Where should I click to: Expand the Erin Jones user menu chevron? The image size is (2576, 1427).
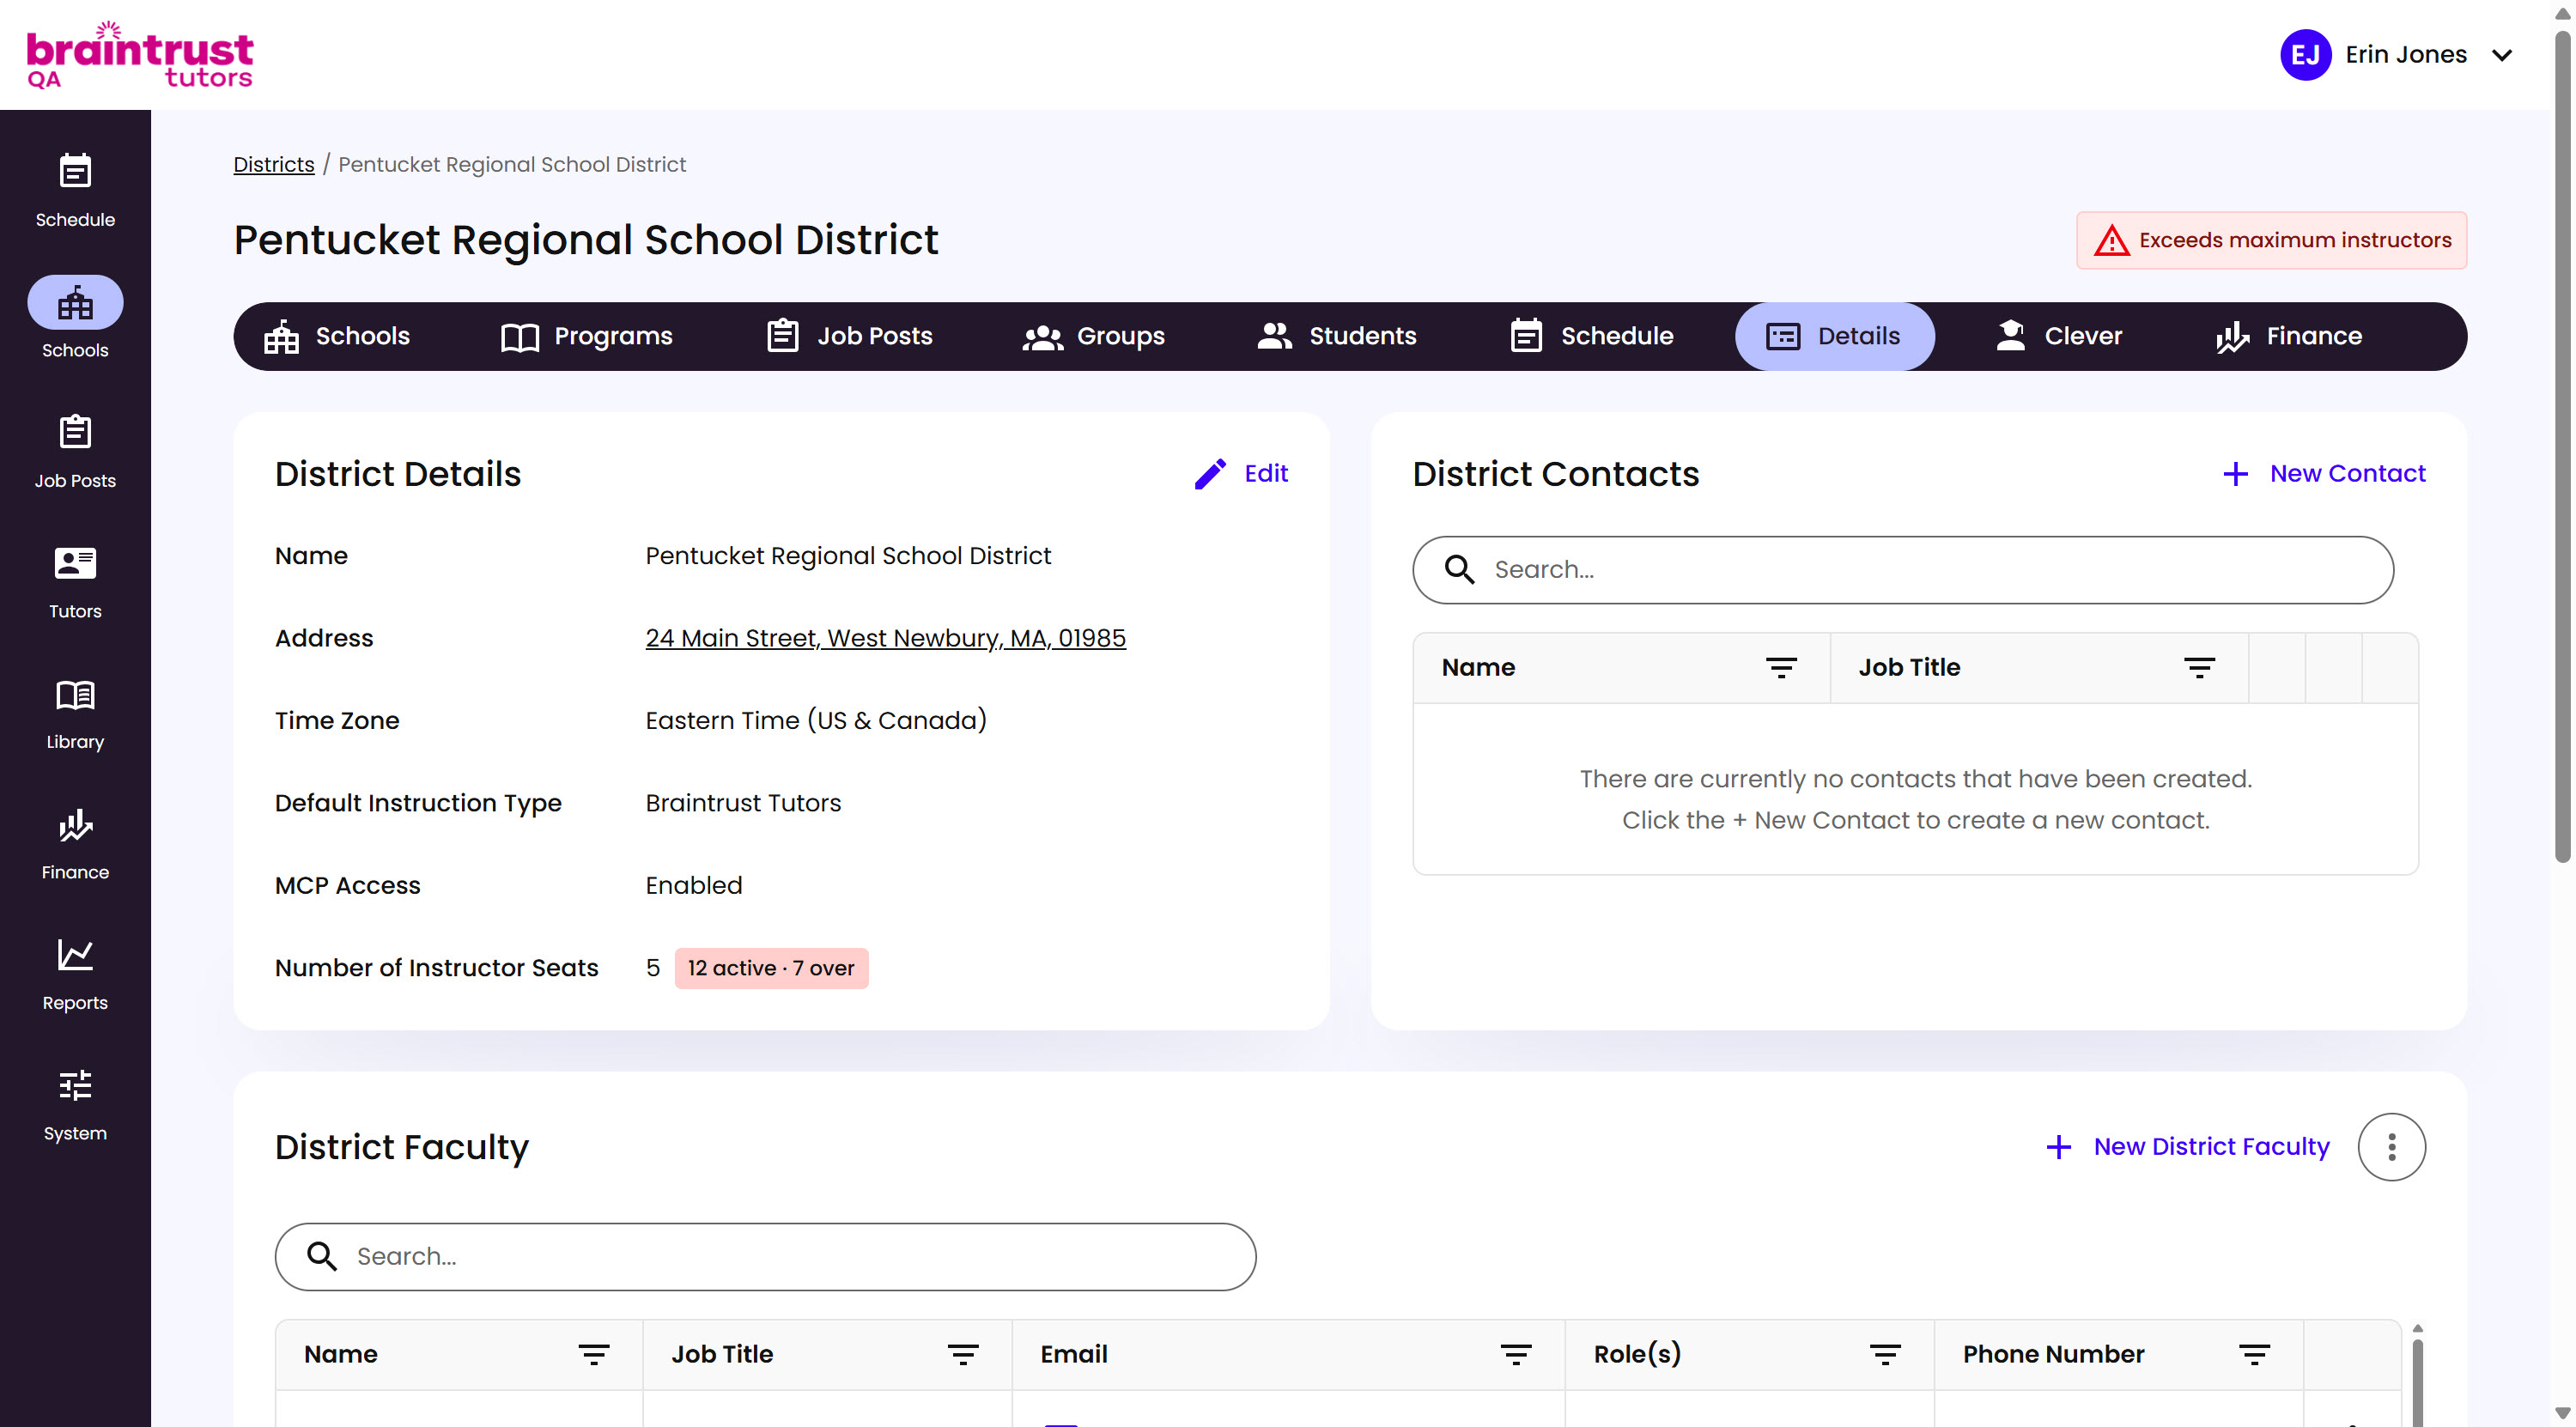click(x=2502, y=55)
